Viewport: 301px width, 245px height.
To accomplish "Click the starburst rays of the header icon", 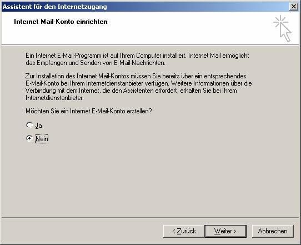I will (280, 21).
